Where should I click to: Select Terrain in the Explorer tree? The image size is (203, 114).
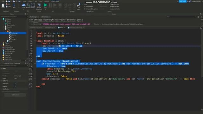pyautogui.click(x=9, y=23)
